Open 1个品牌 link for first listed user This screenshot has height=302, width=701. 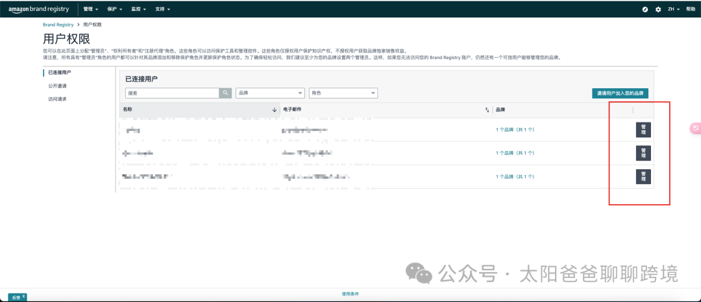pyautogui.click(x=515, y=130)
